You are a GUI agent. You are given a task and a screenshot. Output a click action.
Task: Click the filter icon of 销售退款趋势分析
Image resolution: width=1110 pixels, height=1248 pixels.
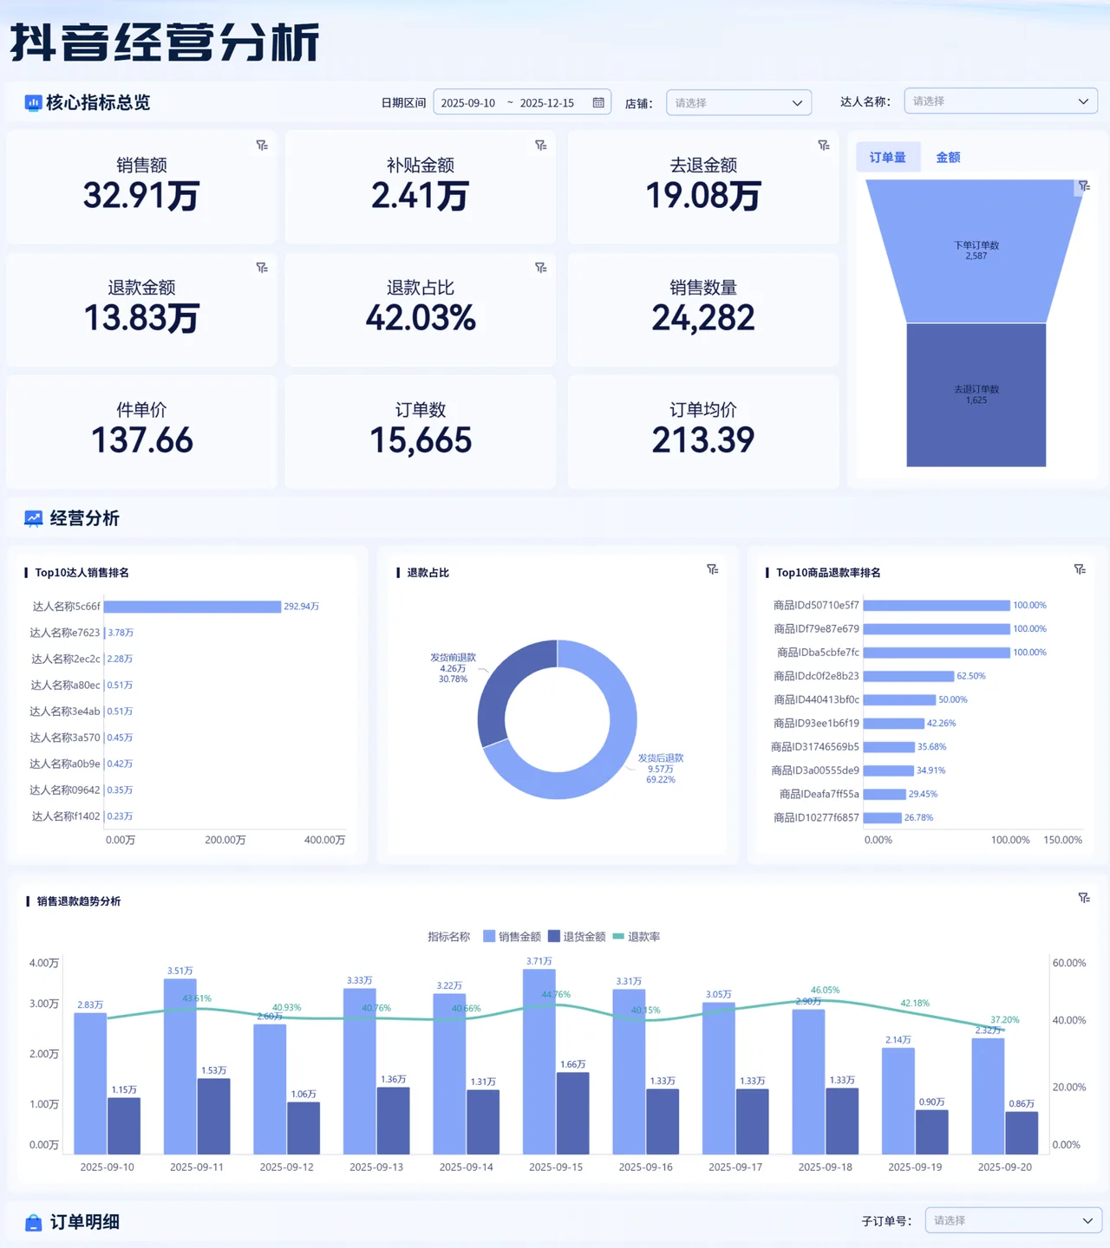pyautogui.click(x=1084, y=898)
